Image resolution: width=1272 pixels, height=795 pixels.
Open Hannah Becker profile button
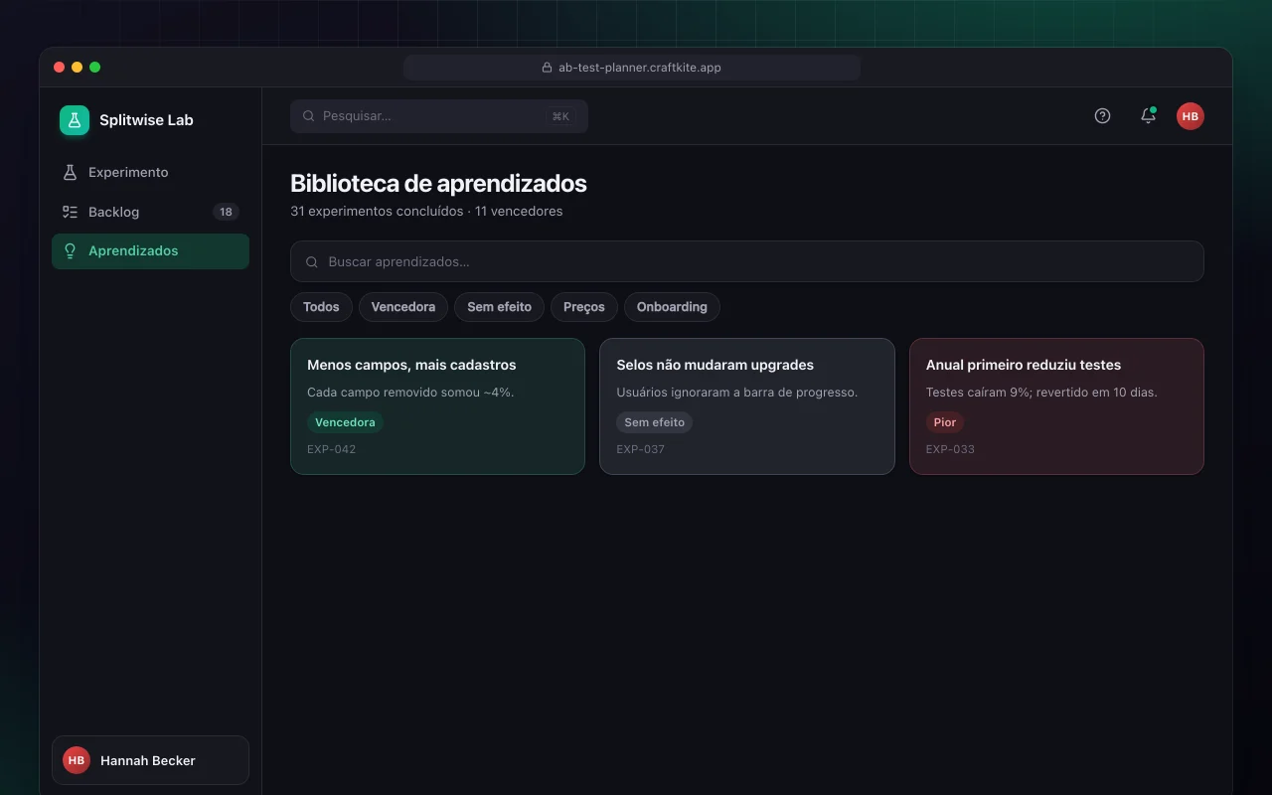[x=150, y=760]
